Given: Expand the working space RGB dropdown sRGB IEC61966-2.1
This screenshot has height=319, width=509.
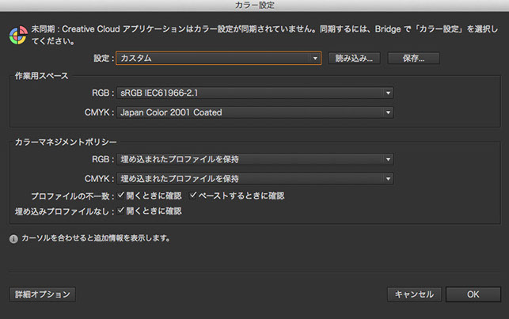Looking at the screenshot, I should pos(255,93).
